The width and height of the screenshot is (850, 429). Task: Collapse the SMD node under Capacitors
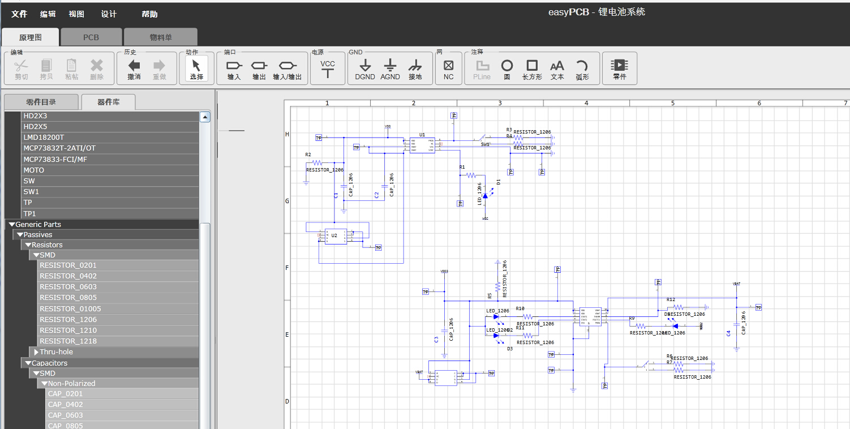[36, 374]
